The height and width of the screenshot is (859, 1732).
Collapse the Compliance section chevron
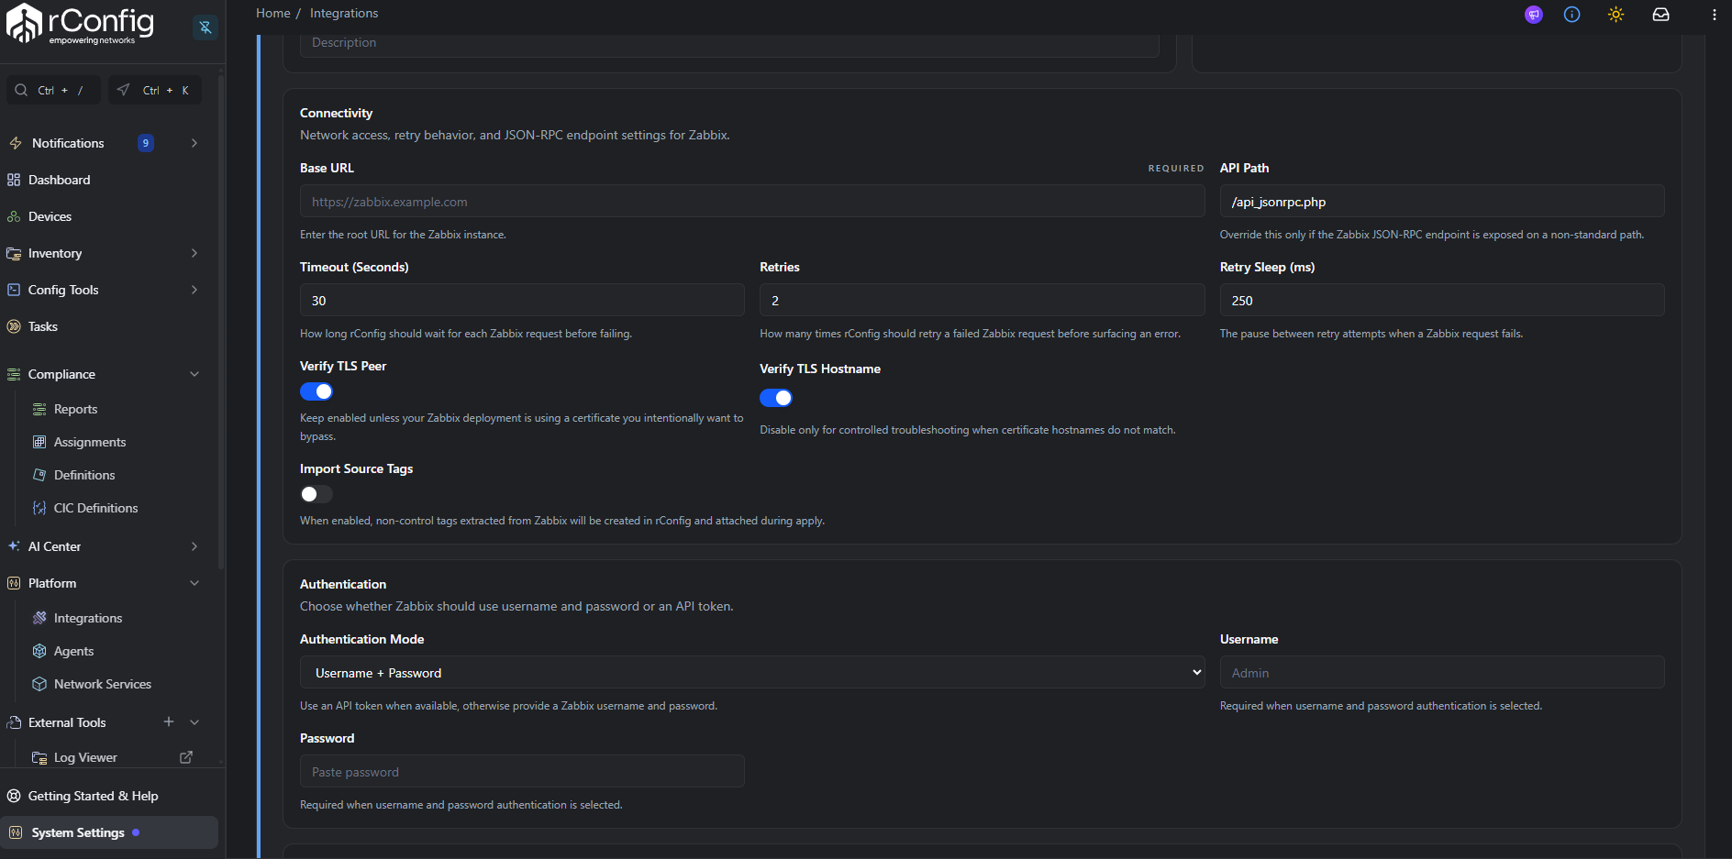194,374
